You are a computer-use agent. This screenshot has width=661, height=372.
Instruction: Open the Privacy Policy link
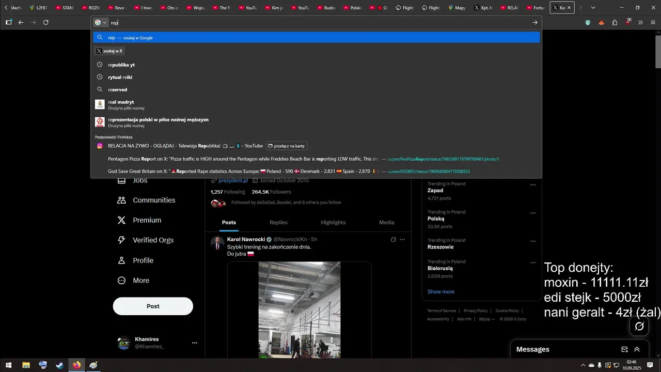click(x=476, y=311)
